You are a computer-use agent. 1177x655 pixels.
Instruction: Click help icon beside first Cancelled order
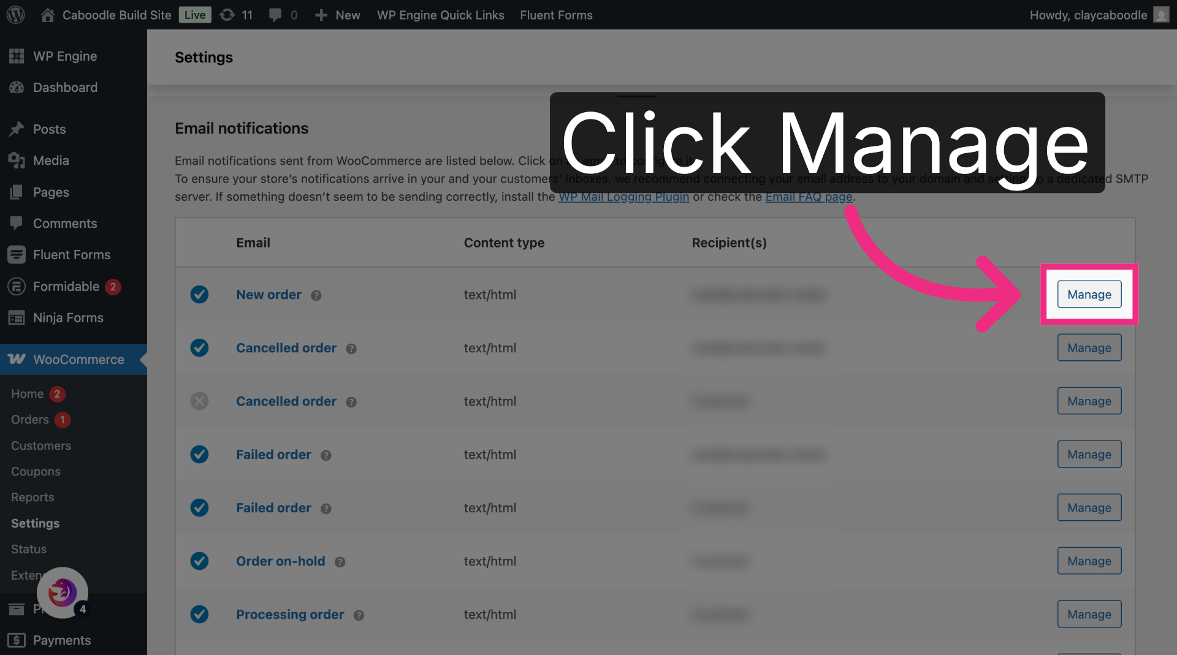click(x=351, y=349)
